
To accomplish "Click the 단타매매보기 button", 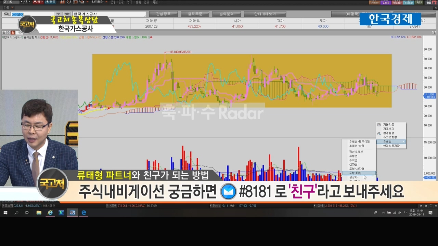I will (265, 14).
